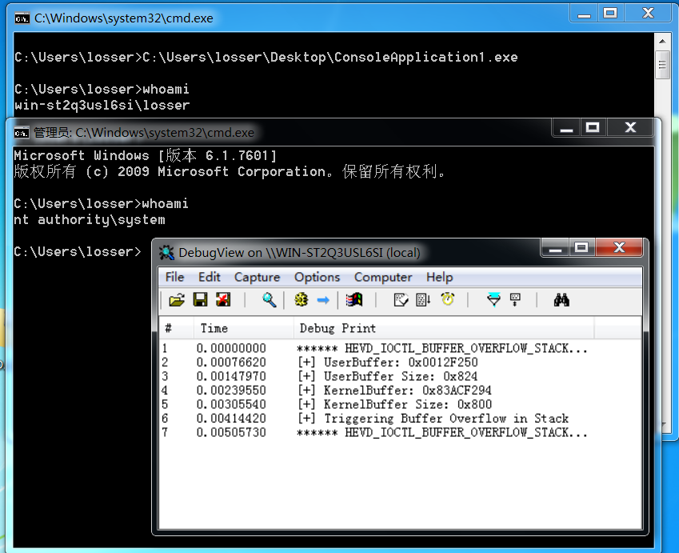Click the Debug Print column header
Screen dimensions: 679x553
pos(338,328)
